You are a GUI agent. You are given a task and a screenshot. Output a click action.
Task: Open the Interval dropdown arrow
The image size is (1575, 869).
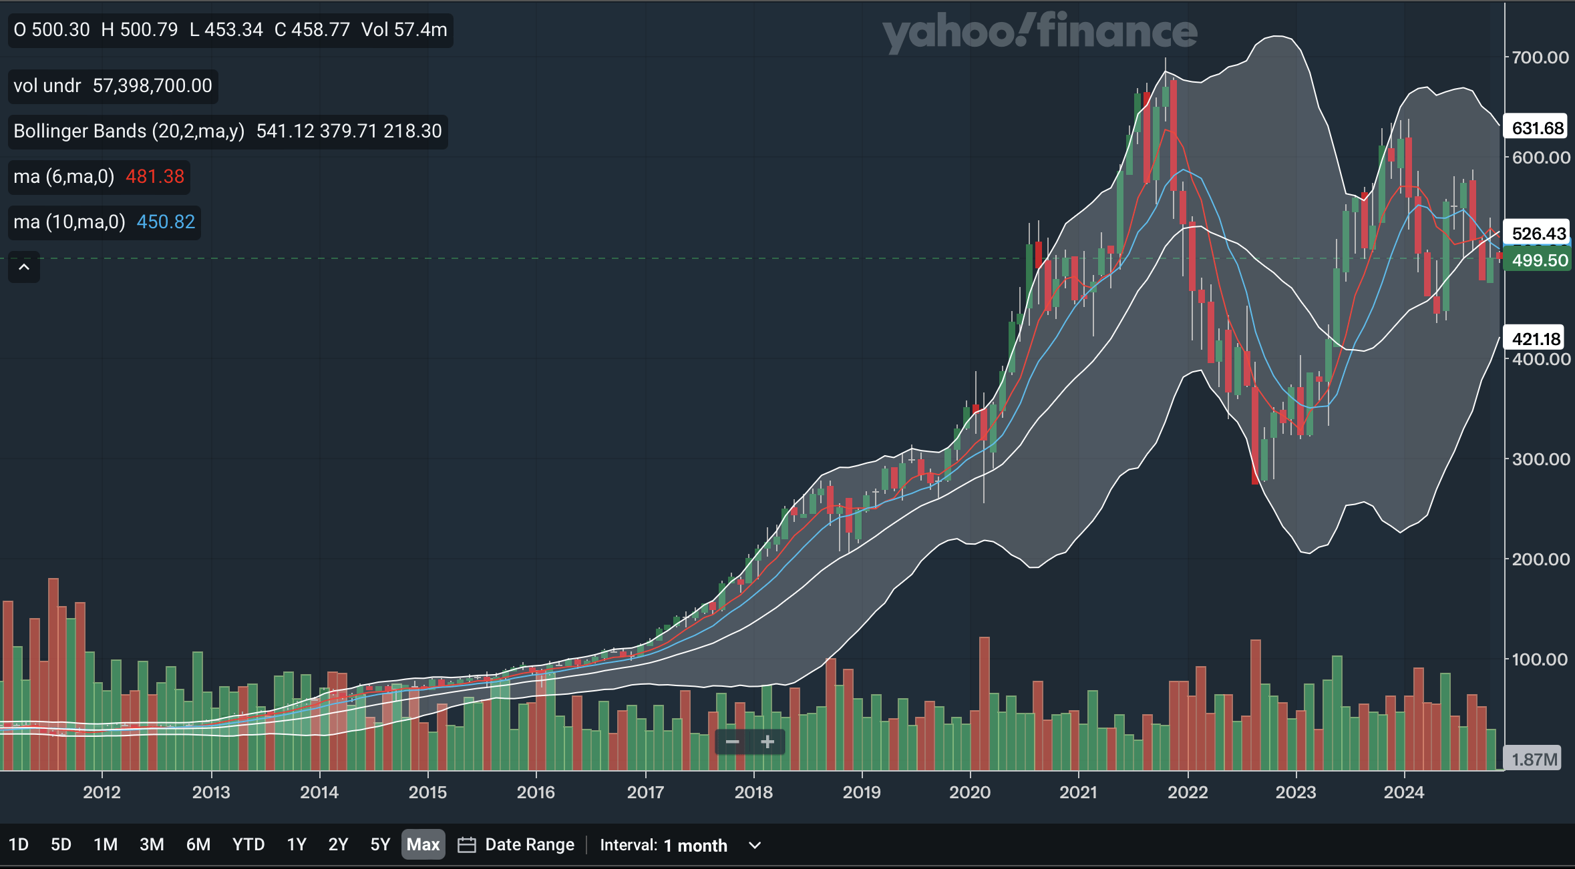[755, 845]
